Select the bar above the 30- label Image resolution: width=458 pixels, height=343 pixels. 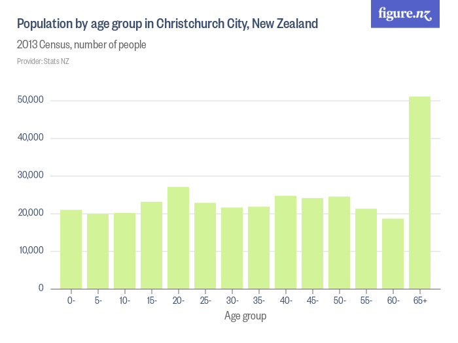tap(232, 248)
